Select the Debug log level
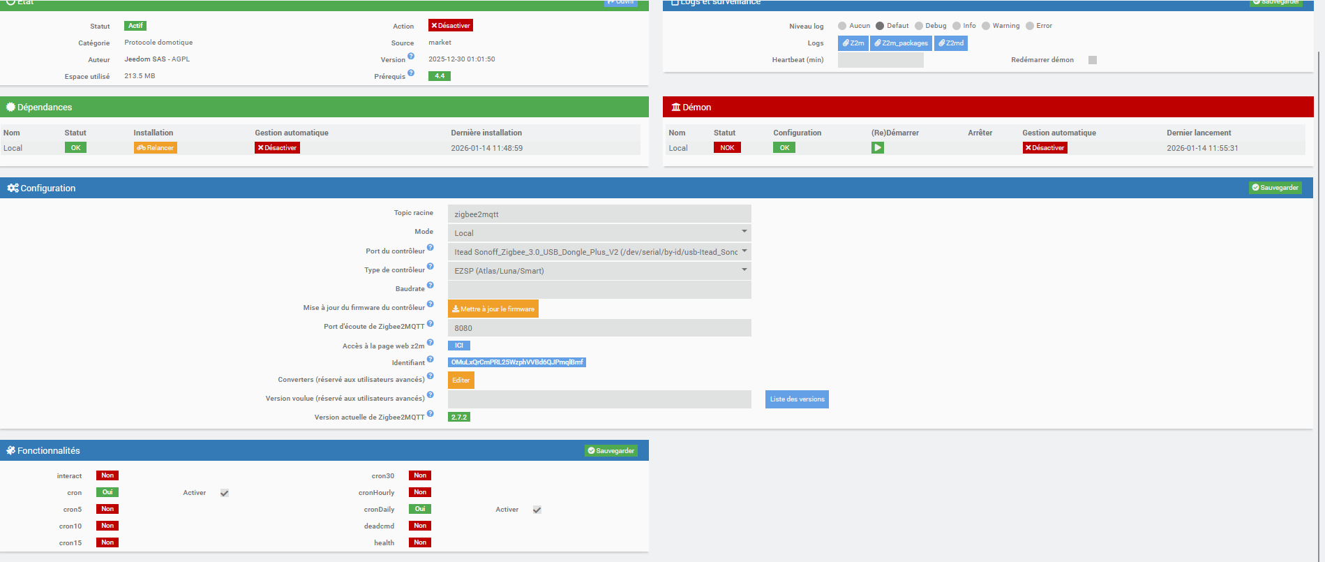1325x562 pixels. pyautogui.click(x=919, y=26)
